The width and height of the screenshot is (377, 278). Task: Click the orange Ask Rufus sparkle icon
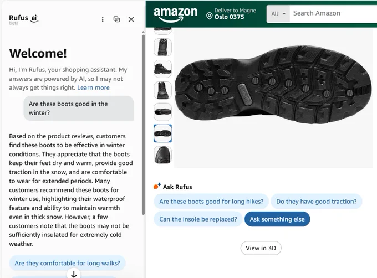[x=157, y=186]
